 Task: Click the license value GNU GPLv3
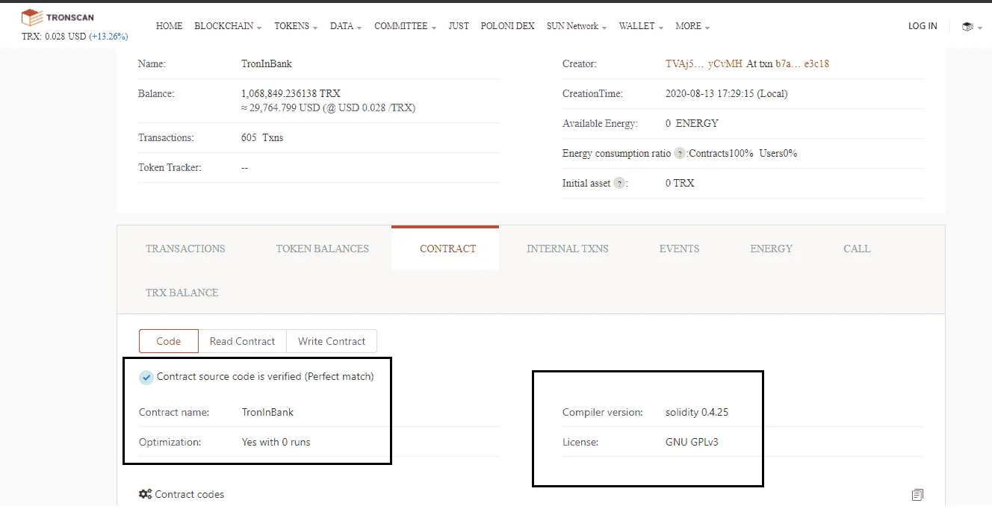[x=692, y=442]
